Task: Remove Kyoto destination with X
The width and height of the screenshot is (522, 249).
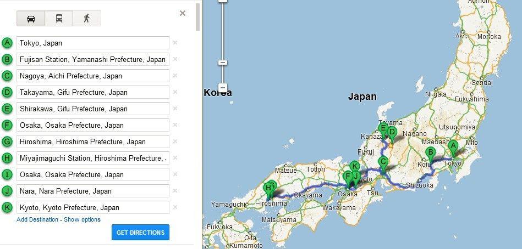Action: (175, 207)
